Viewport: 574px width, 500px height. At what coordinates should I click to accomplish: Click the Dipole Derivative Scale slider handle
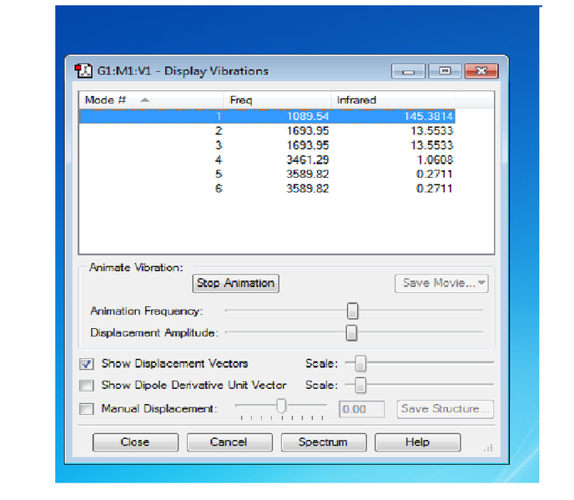pyautogui.click(x=360, y=386)
